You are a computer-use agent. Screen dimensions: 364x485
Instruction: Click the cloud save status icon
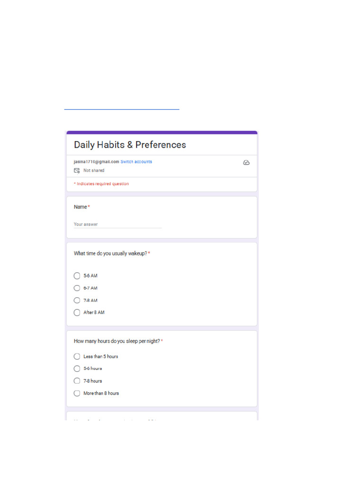pyautogui.click(x=246, y=162)
